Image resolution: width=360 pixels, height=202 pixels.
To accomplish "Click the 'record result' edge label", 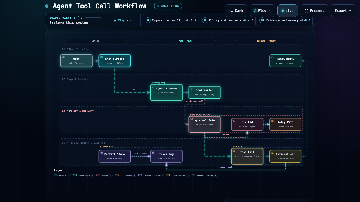I will [x=226, y=167].
